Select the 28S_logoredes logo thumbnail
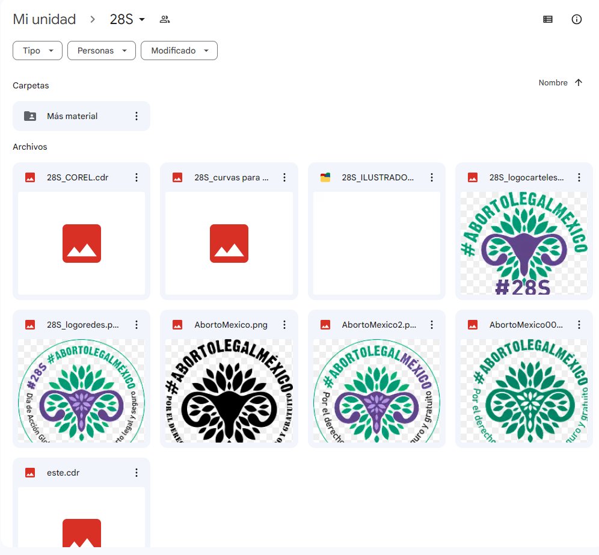 (x=81, y=391)
